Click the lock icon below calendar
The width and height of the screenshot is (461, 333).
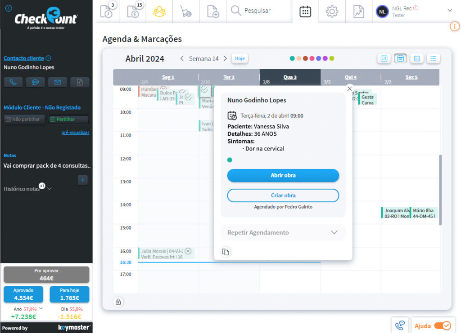(118, 302)
